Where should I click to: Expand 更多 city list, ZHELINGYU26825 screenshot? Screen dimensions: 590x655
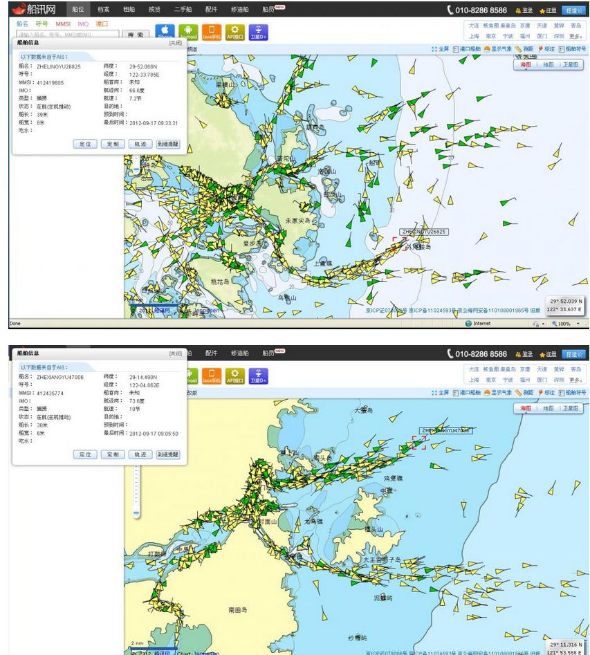[x=575, y=37]
